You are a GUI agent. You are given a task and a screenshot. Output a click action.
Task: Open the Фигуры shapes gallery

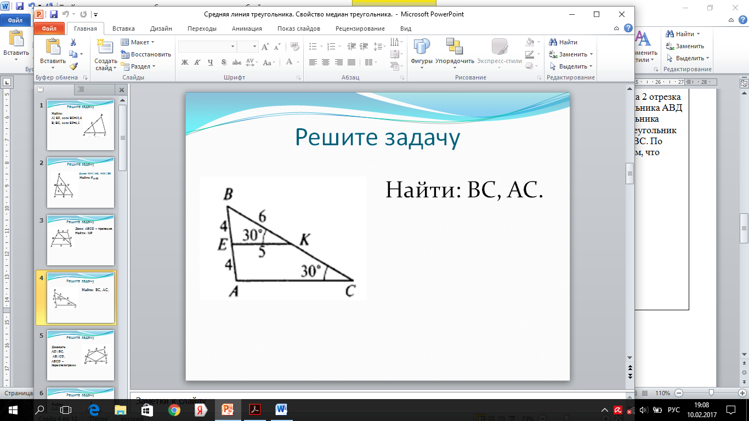pos(422,54)
